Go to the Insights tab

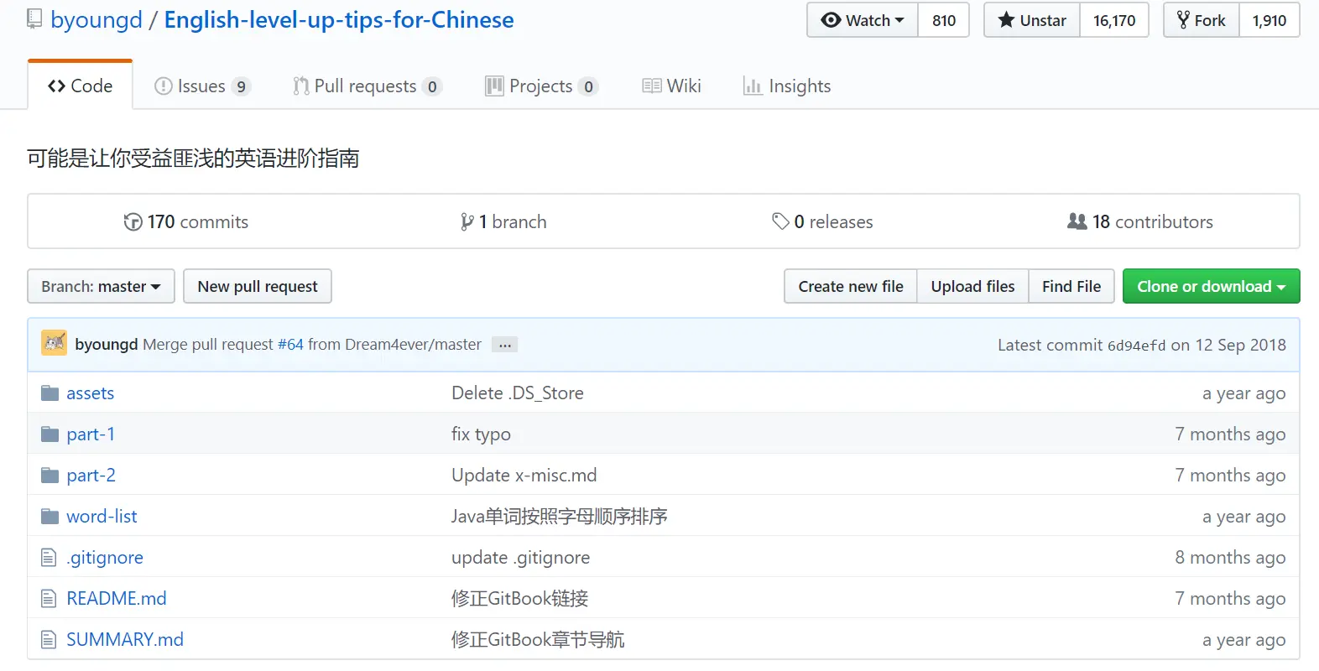click(787, 86)
